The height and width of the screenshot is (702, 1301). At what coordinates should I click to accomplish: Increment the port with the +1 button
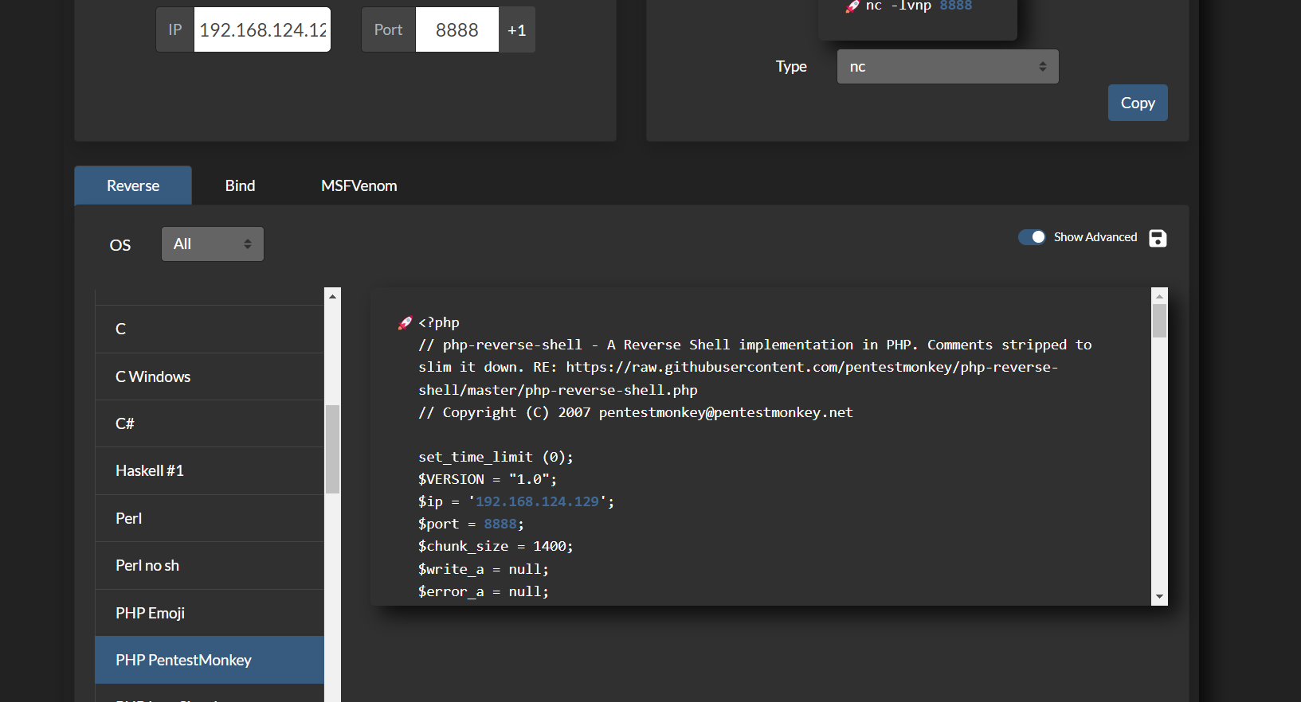tap(517, 30)
